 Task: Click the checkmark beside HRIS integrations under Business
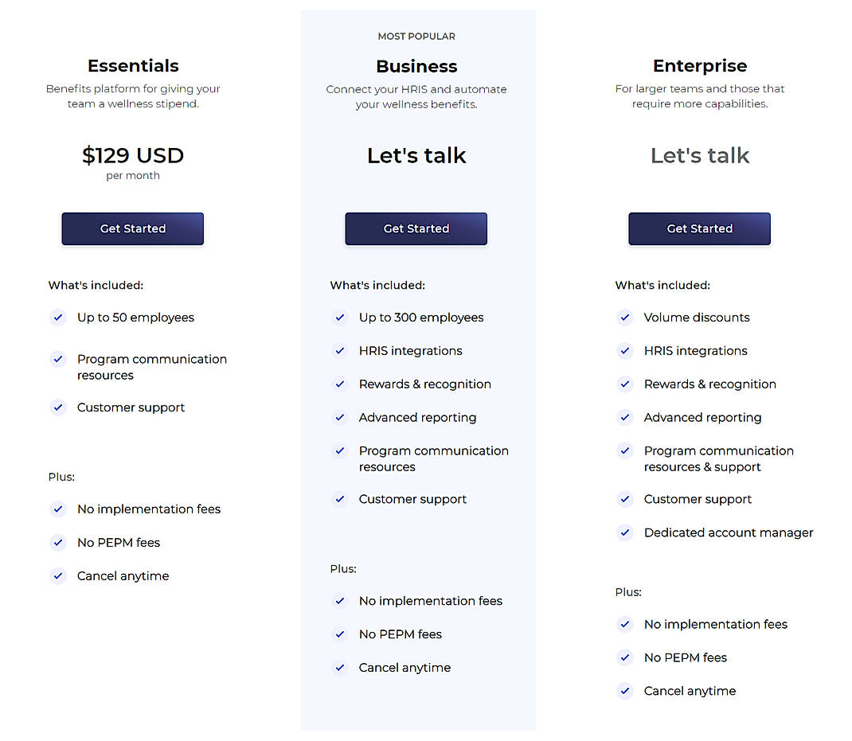tap(340, 351)
